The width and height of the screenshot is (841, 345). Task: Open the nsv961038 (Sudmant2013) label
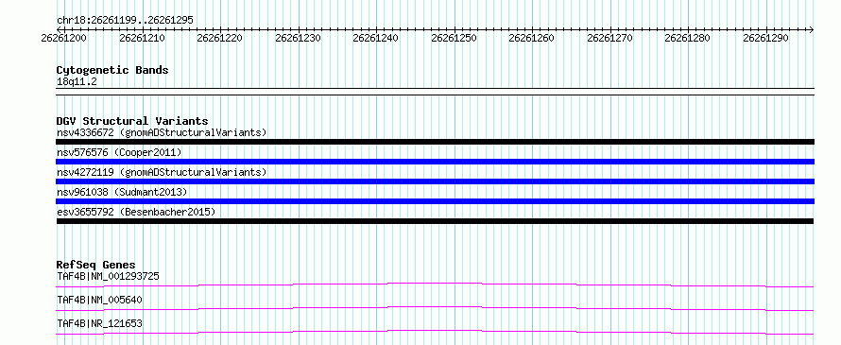pos(122,192)
